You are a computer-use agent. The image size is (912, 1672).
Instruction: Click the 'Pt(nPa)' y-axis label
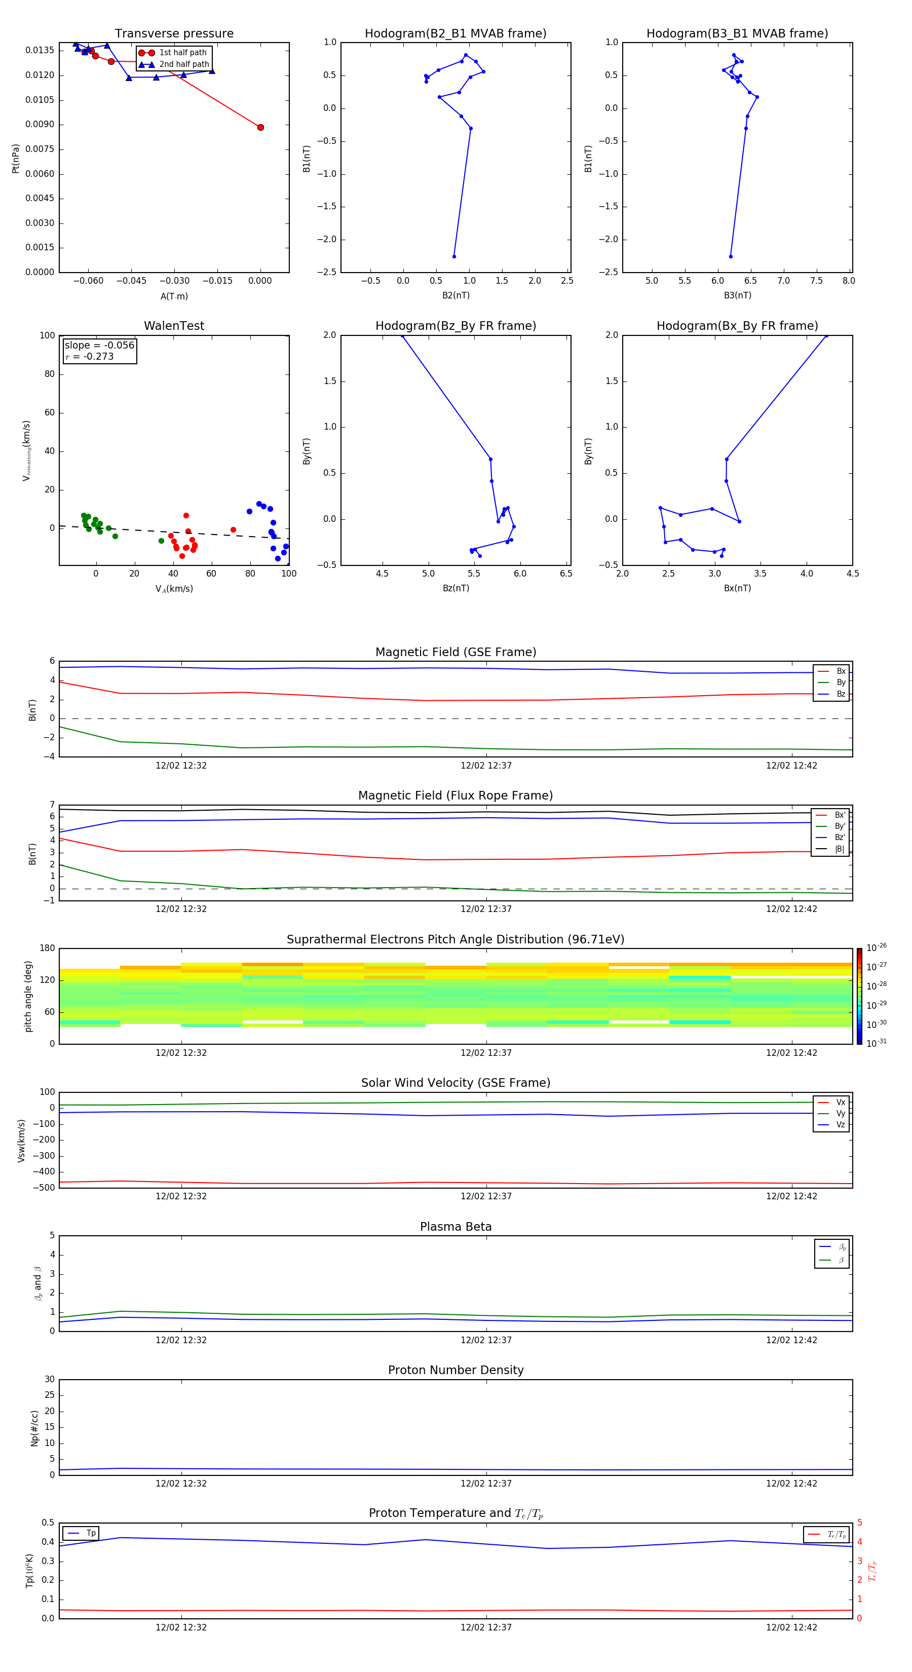16,159
